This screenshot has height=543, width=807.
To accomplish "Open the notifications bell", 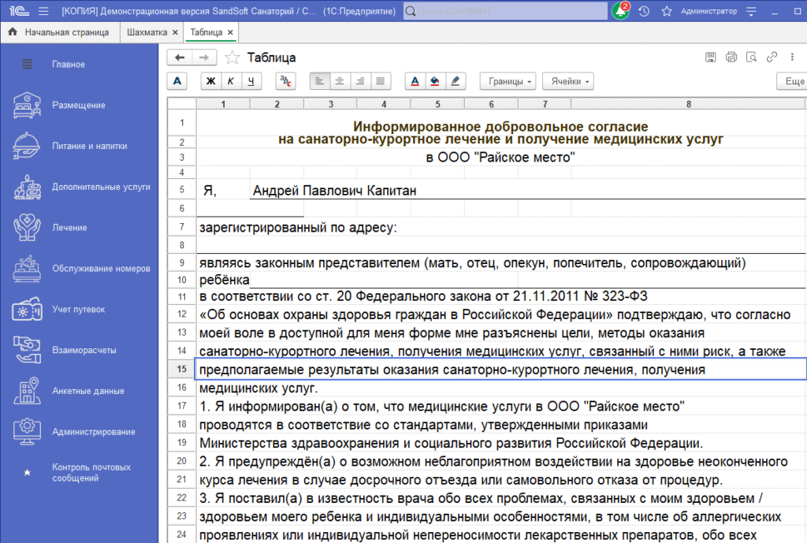I will [x=620, y=11].
